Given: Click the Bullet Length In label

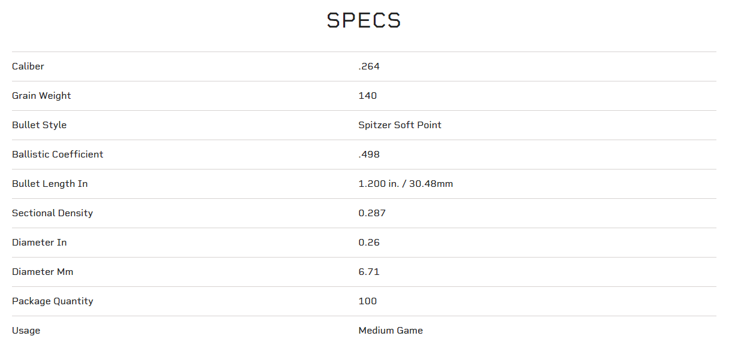Looking at the screenshot, I should click(50, 184).
